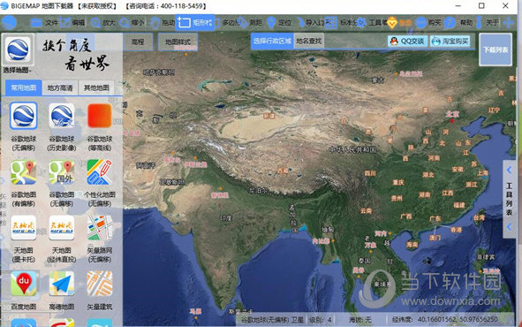Click the 定位 locate pin tool
The height and width of the screenshot is (327, 522).
click(x=279, y=23)
